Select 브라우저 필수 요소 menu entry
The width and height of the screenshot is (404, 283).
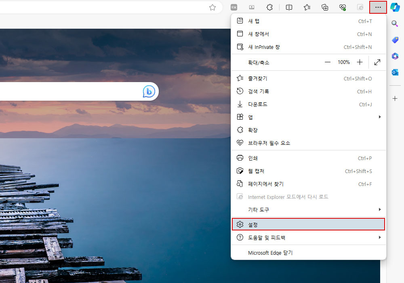click(308, 143)
